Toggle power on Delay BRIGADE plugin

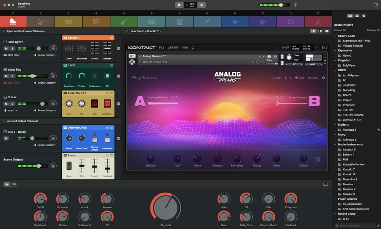pos(107,128)
